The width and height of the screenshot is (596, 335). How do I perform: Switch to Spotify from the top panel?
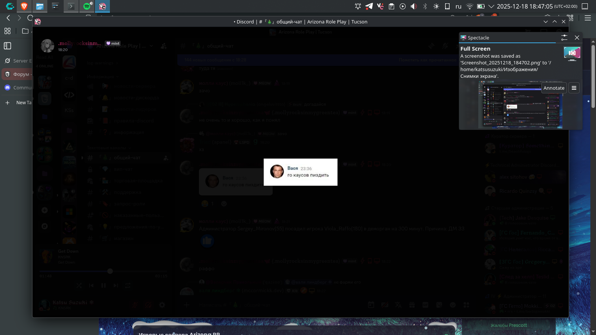[87, 7]
